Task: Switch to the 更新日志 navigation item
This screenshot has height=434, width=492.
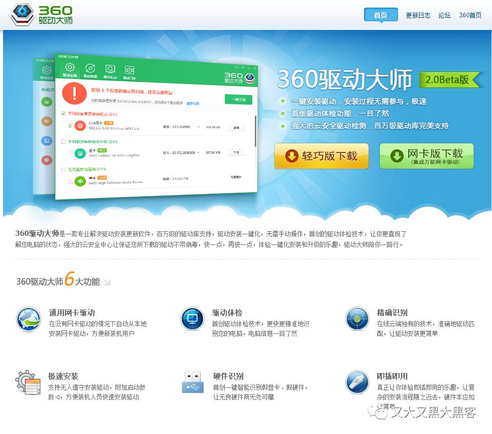Action: click(x=417, y=15)
